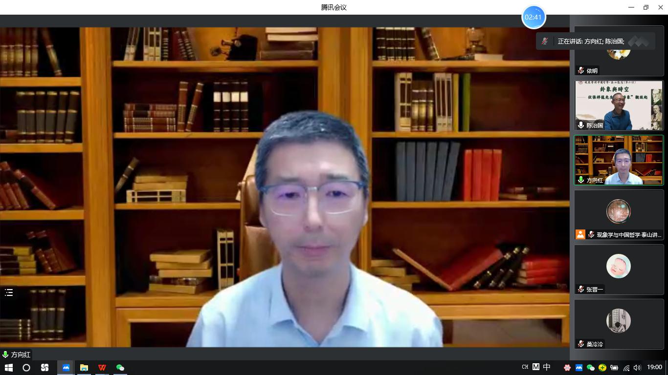Screen dimensions: 668x375
Task: Toggle the 中 Chinese input mode indicator
Action: [547, 367]
